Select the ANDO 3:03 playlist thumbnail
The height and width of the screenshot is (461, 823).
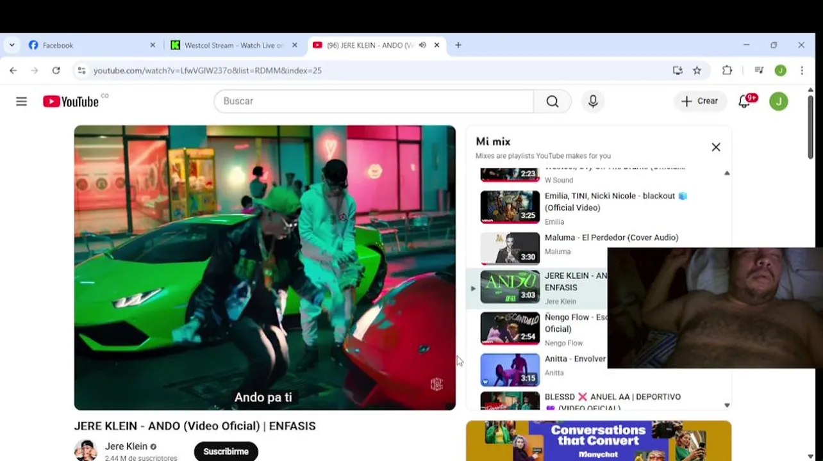coord(510,287)
